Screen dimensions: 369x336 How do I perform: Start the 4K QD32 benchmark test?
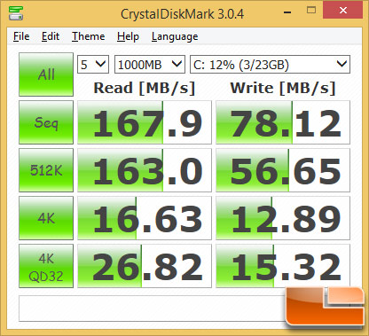46,266
